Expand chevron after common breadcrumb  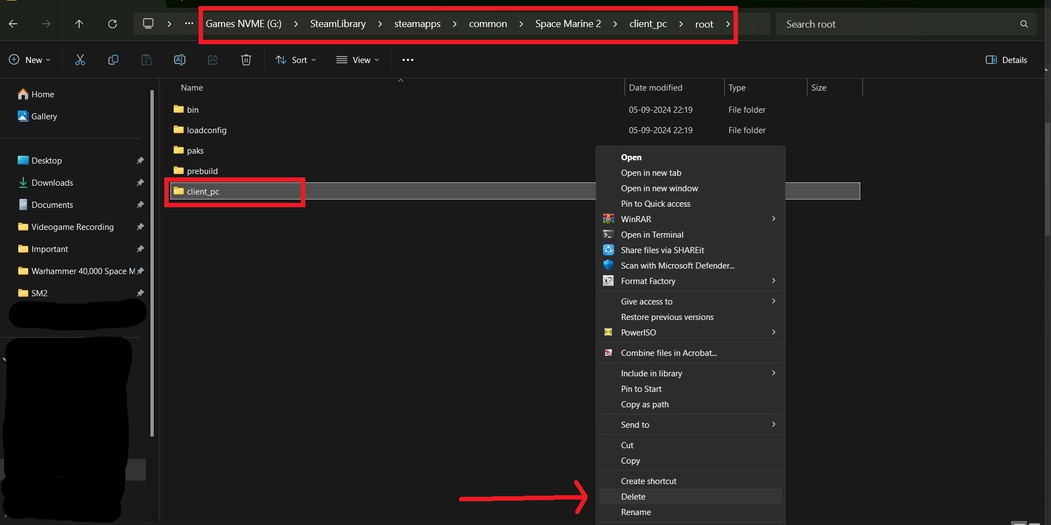point(521,24)
